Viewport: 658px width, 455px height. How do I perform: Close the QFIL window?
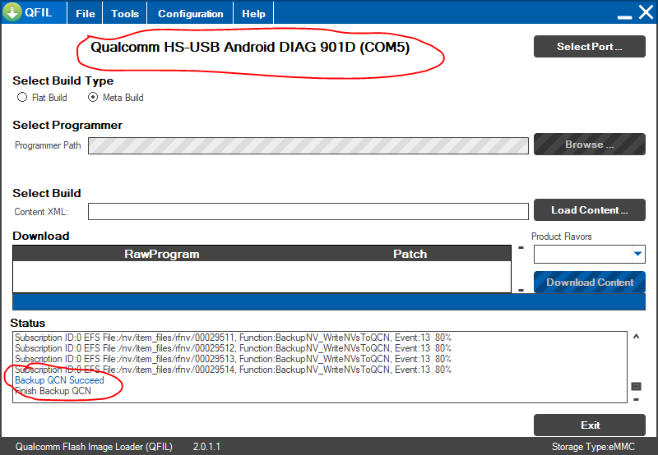646,12
